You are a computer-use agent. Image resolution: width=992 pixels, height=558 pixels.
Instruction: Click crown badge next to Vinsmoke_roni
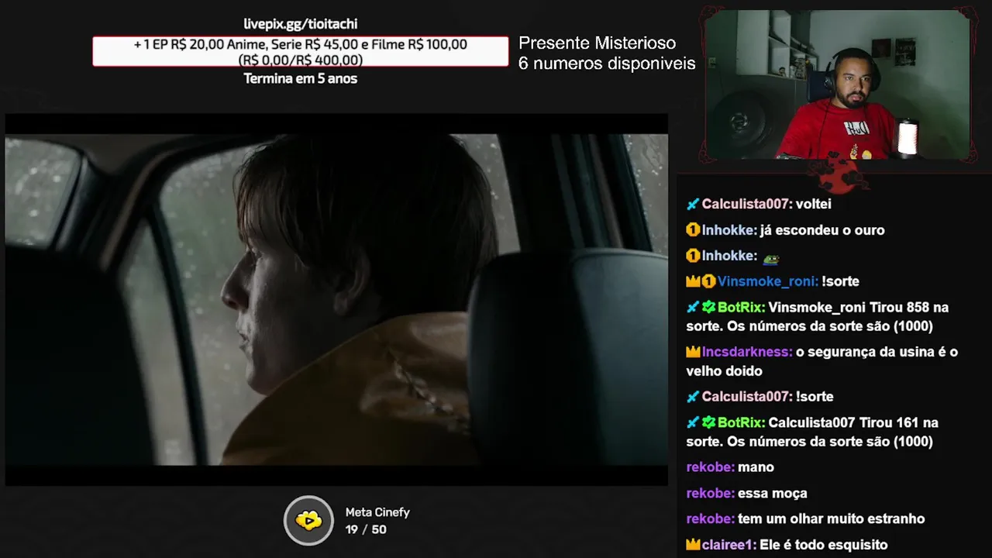pos(693,281)
